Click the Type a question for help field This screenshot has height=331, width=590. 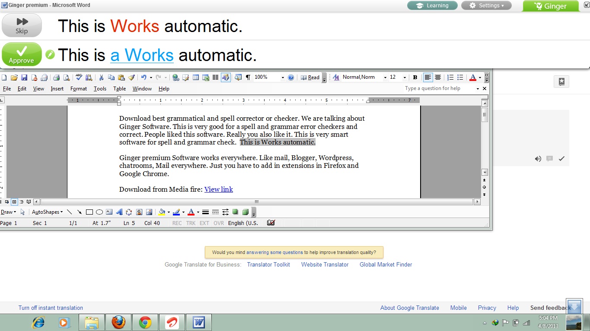(439, 88)
